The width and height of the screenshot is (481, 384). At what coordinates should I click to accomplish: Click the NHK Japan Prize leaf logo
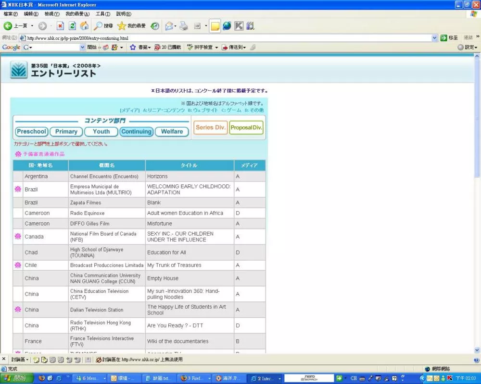[19, 70]
